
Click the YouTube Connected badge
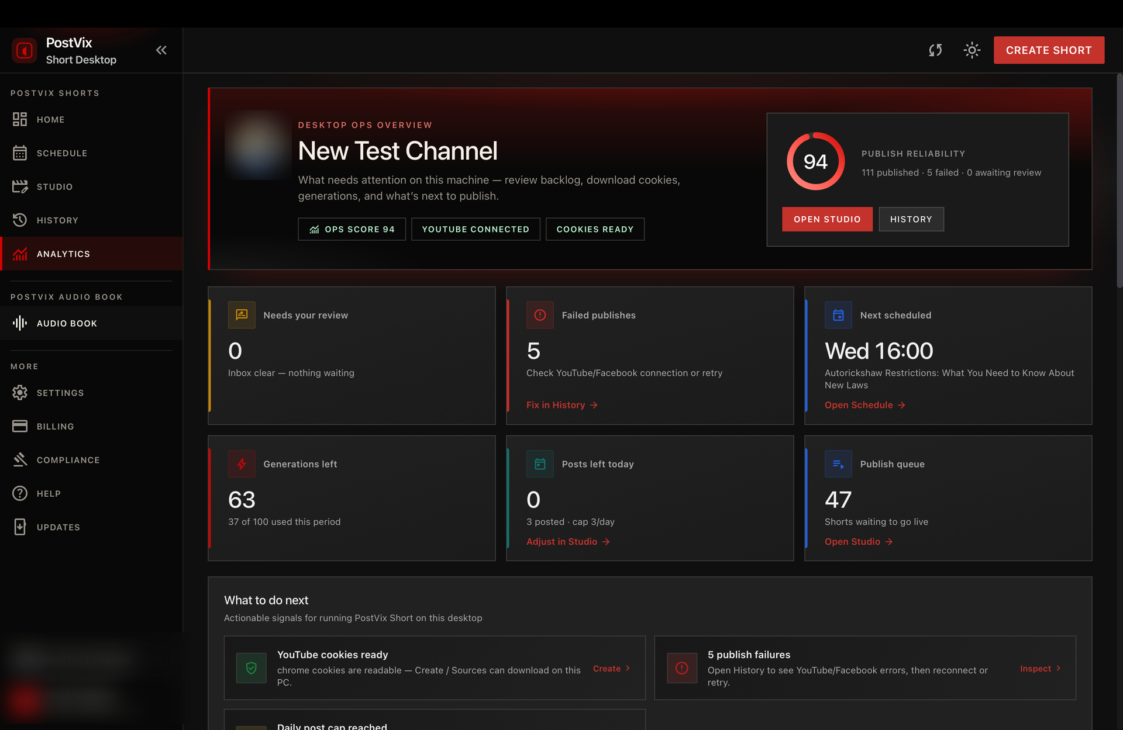(476, 229)
